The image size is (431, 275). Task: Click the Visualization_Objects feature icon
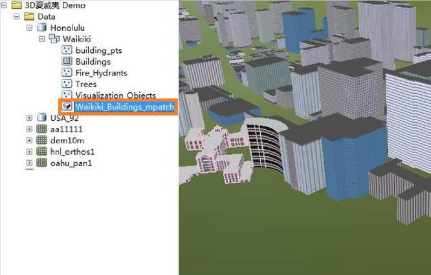click(67, 95)
